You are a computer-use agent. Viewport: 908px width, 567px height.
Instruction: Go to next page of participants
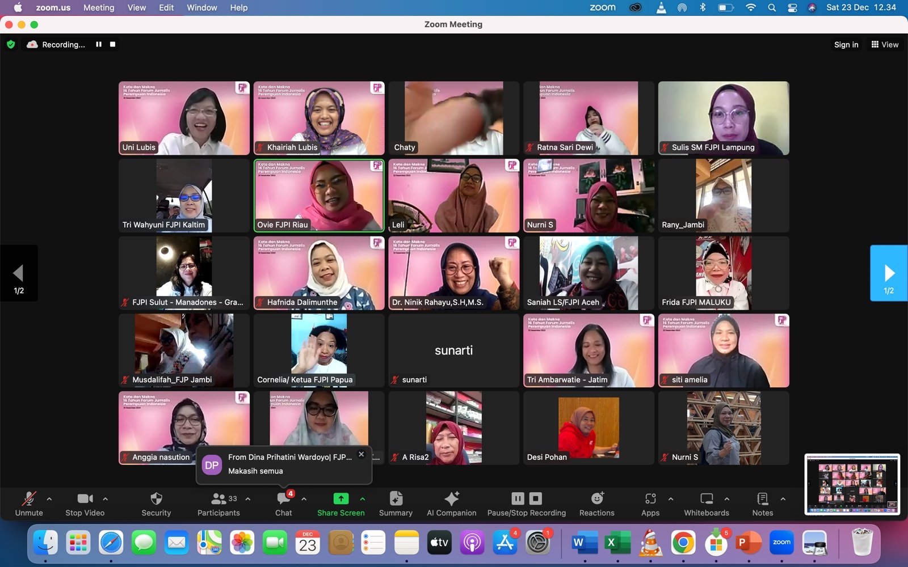click(x=889, y=273)
